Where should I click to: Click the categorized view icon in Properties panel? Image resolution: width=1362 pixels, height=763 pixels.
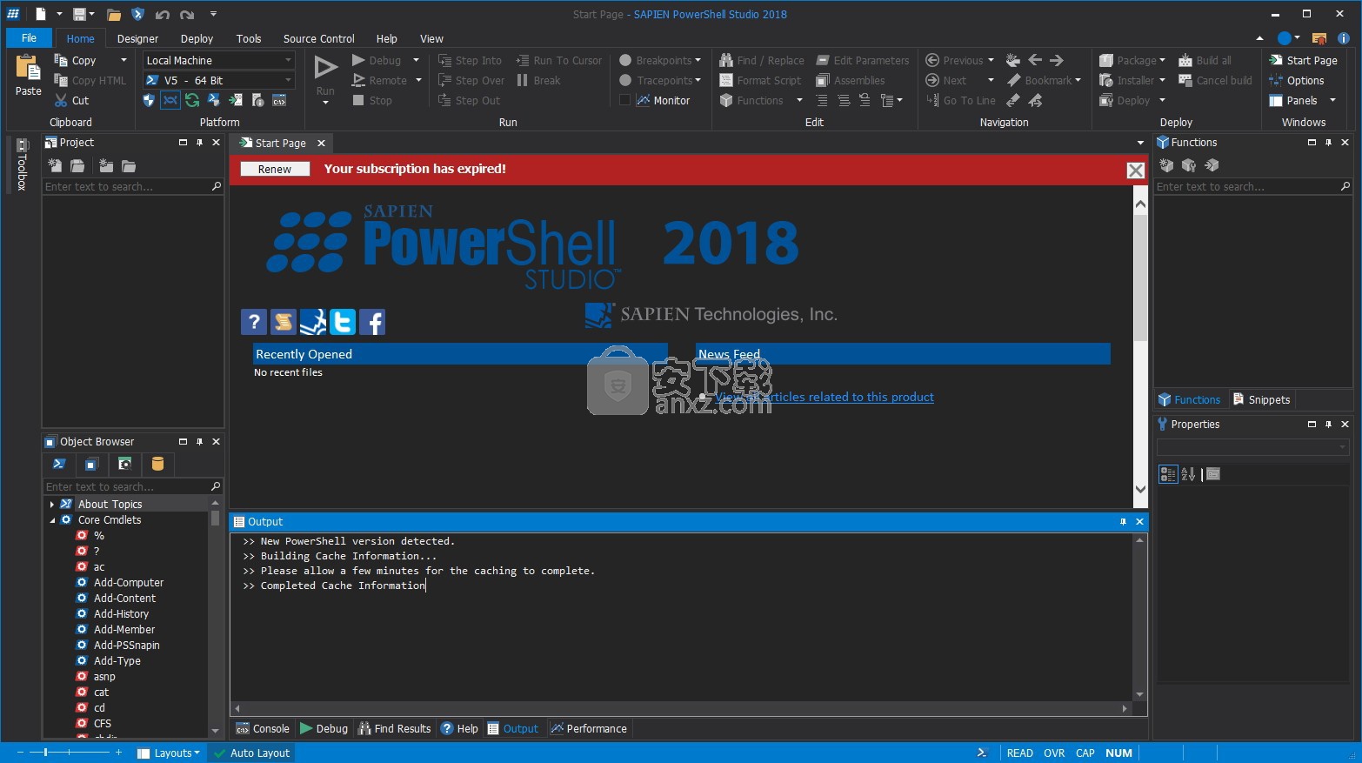click(1168, 474)
